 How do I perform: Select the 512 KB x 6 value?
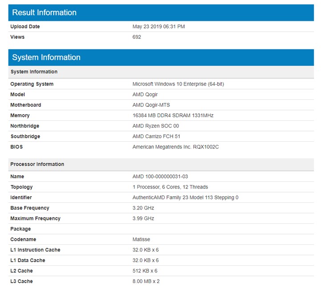[x=145, y=271]
